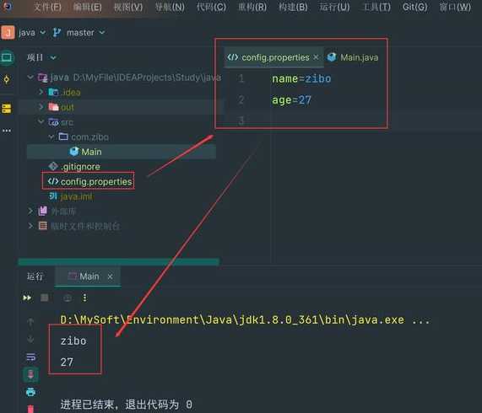This screenshot has width=482, height=413.
Task: Close the config.properties editor tab
Action: click(316, 57)
